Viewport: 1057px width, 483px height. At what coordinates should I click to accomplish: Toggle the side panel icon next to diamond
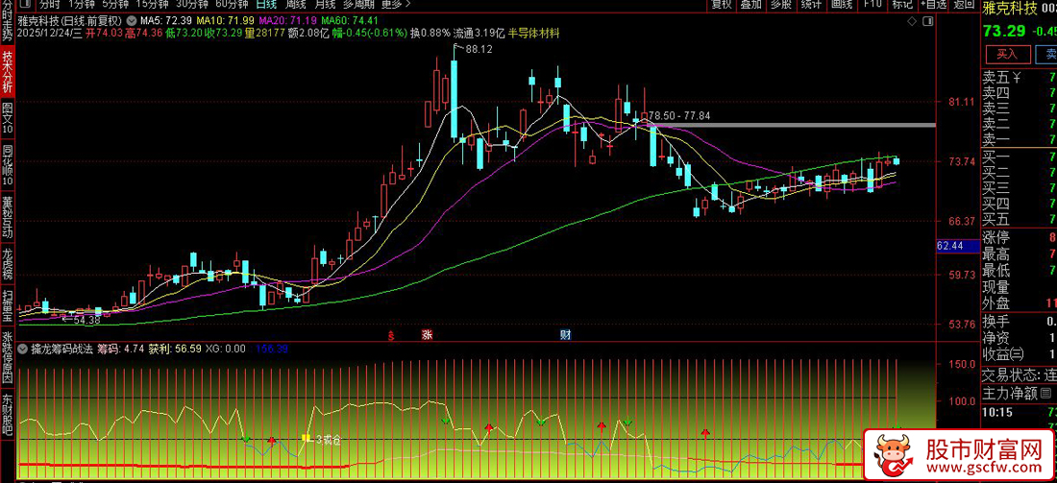pyautogui.click(x=929, y=22)
